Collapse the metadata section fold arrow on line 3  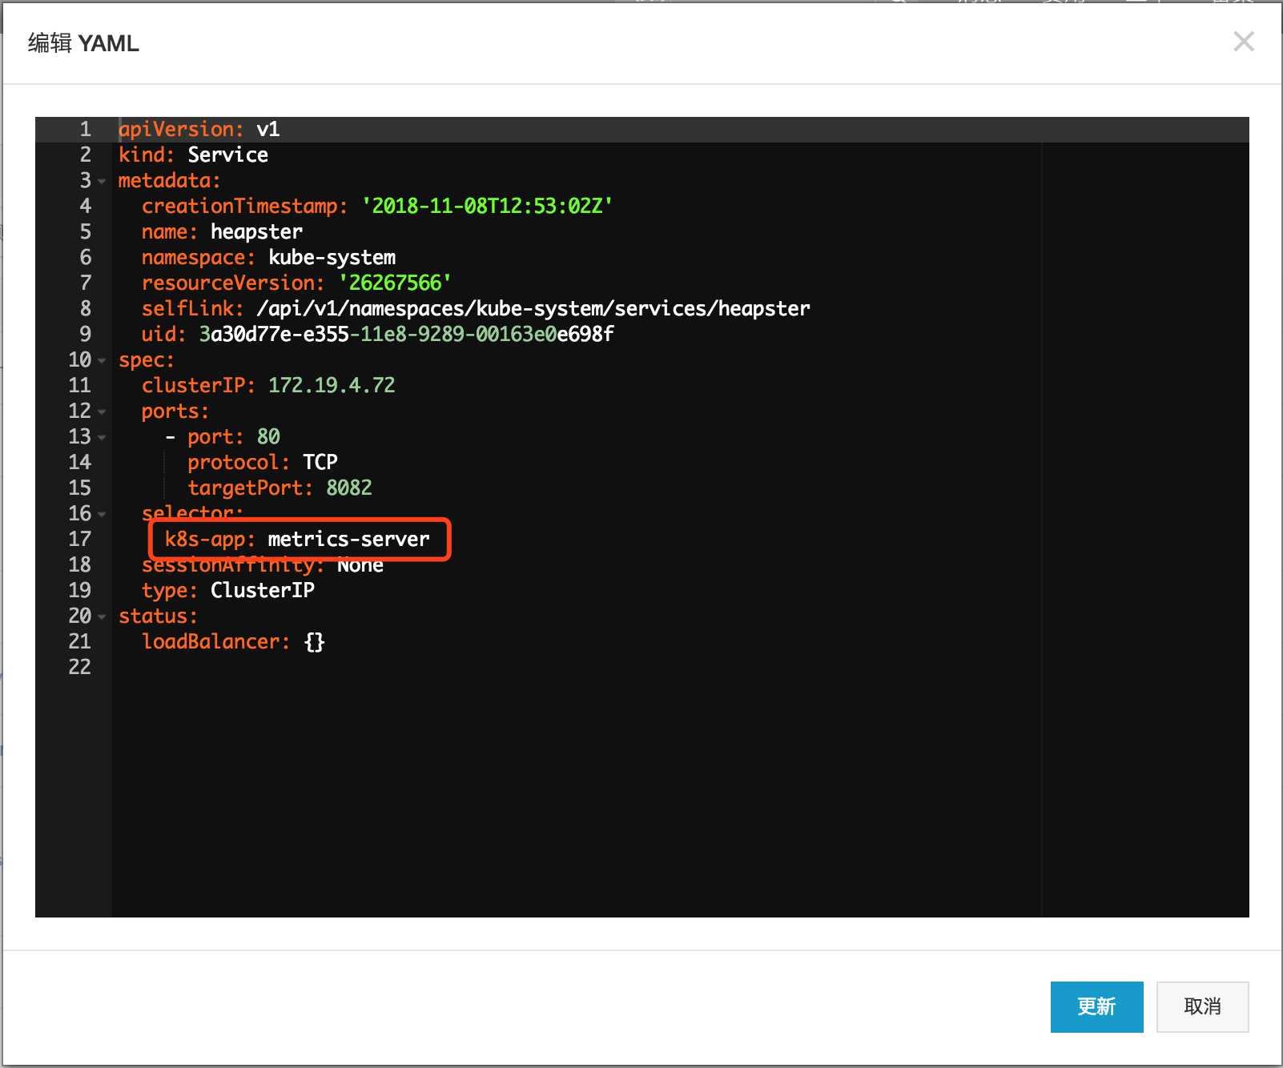pyautogui.click(x=102, y=182)
